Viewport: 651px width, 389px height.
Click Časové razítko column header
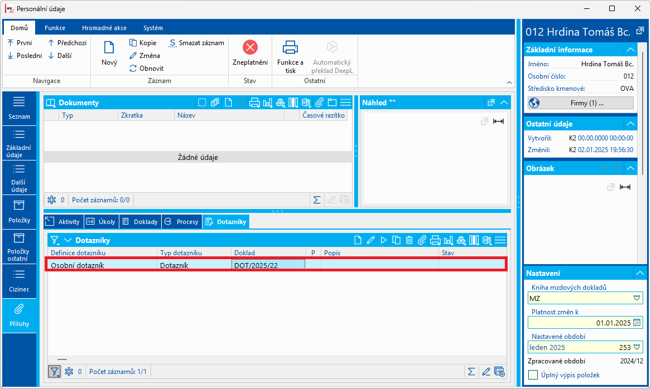click(x=323, y=115)
